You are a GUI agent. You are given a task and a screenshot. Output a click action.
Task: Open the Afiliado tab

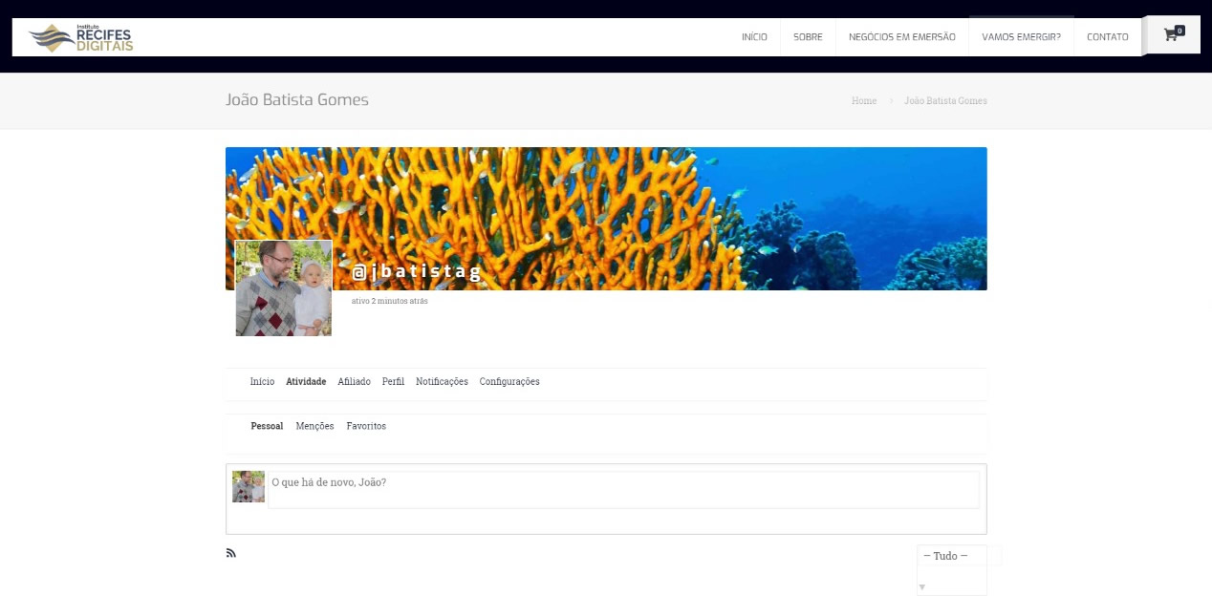point(354,382)
